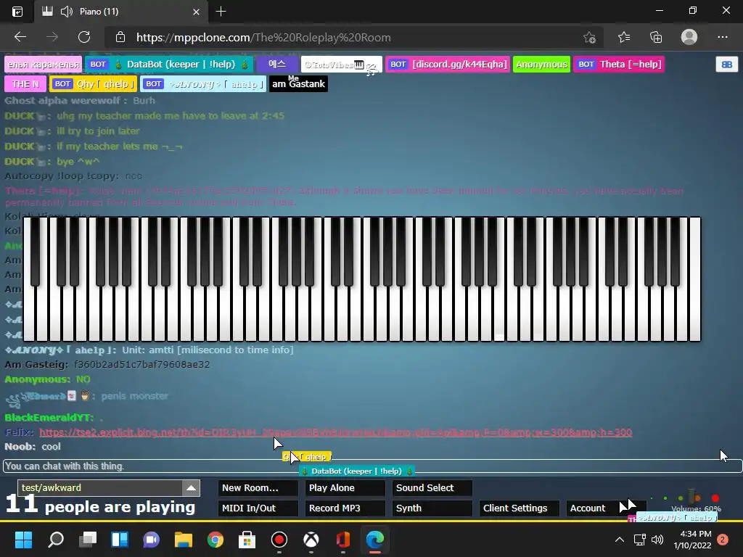Open Client Settings
This screenshot has height=557, width=743.
click(520, 508)
